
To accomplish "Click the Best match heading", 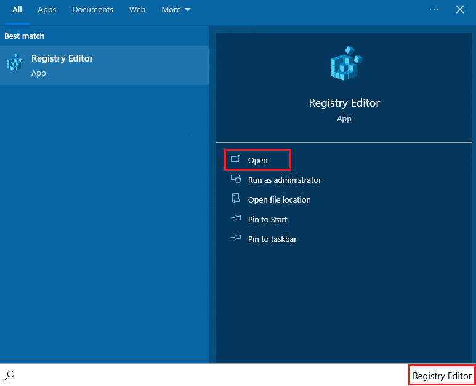I will [x=24, y=36].
